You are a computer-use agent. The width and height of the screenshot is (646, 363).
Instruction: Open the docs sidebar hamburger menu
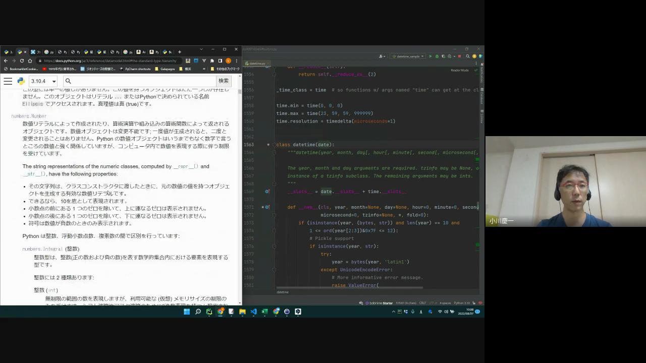pyautogui.click(x=8, y=81)
